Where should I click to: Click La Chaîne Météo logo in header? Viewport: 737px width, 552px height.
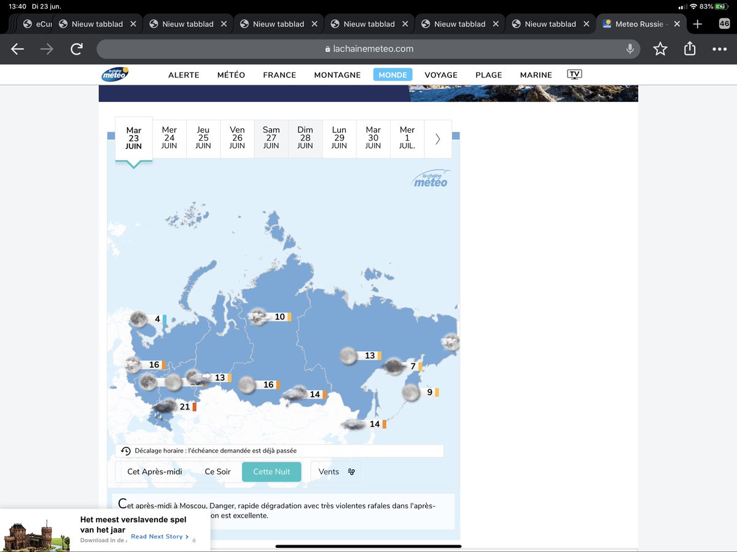click(x=115, y=74)
